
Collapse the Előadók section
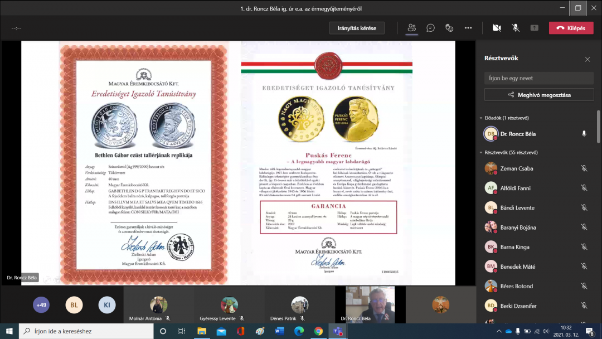click(481, 118)
